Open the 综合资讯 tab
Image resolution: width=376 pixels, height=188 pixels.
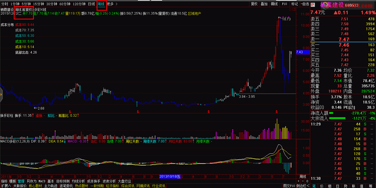(128, 186)
